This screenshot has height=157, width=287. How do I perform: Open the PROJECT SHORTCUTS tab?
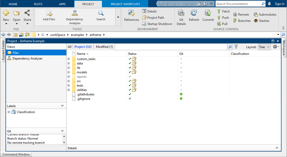(125, 4)
